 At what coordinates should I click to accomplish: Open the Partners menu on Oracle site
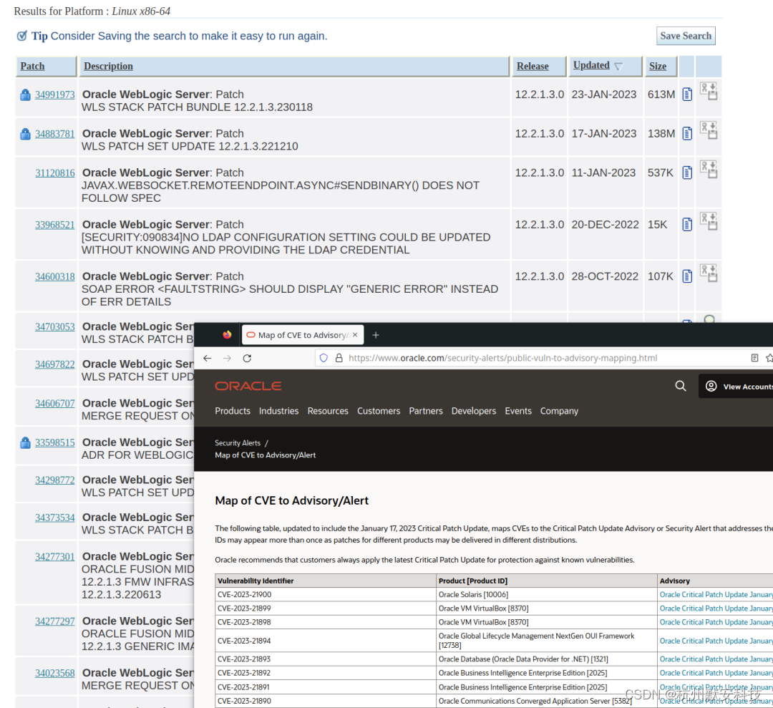(x=426, y=411)
